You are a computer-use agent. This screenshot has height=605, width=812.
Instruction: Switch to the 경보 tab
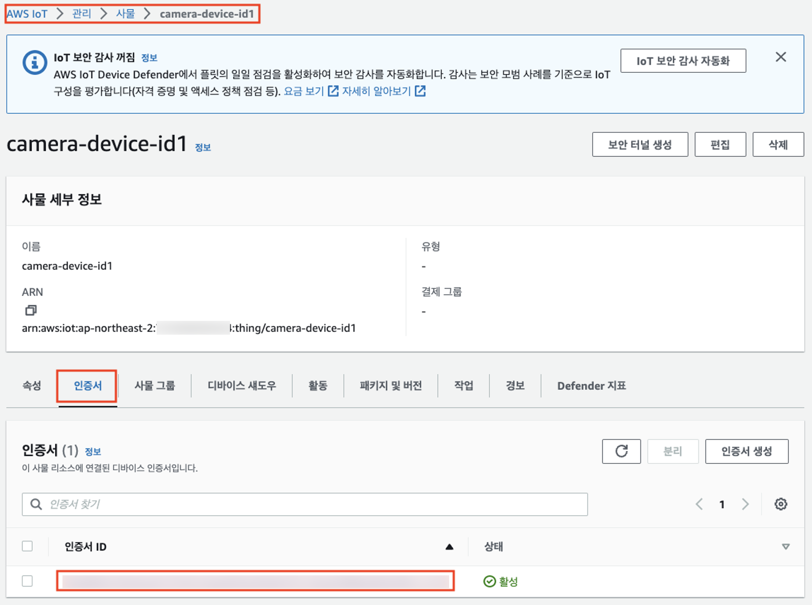tap(515, 386)
